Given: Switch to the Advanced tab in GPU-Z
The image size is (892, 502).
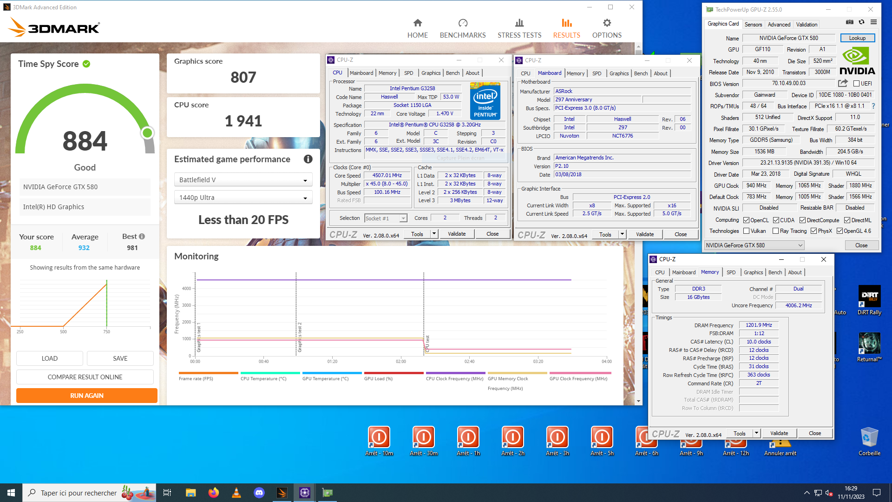Looking at the screenshot, I should (779, 25).
